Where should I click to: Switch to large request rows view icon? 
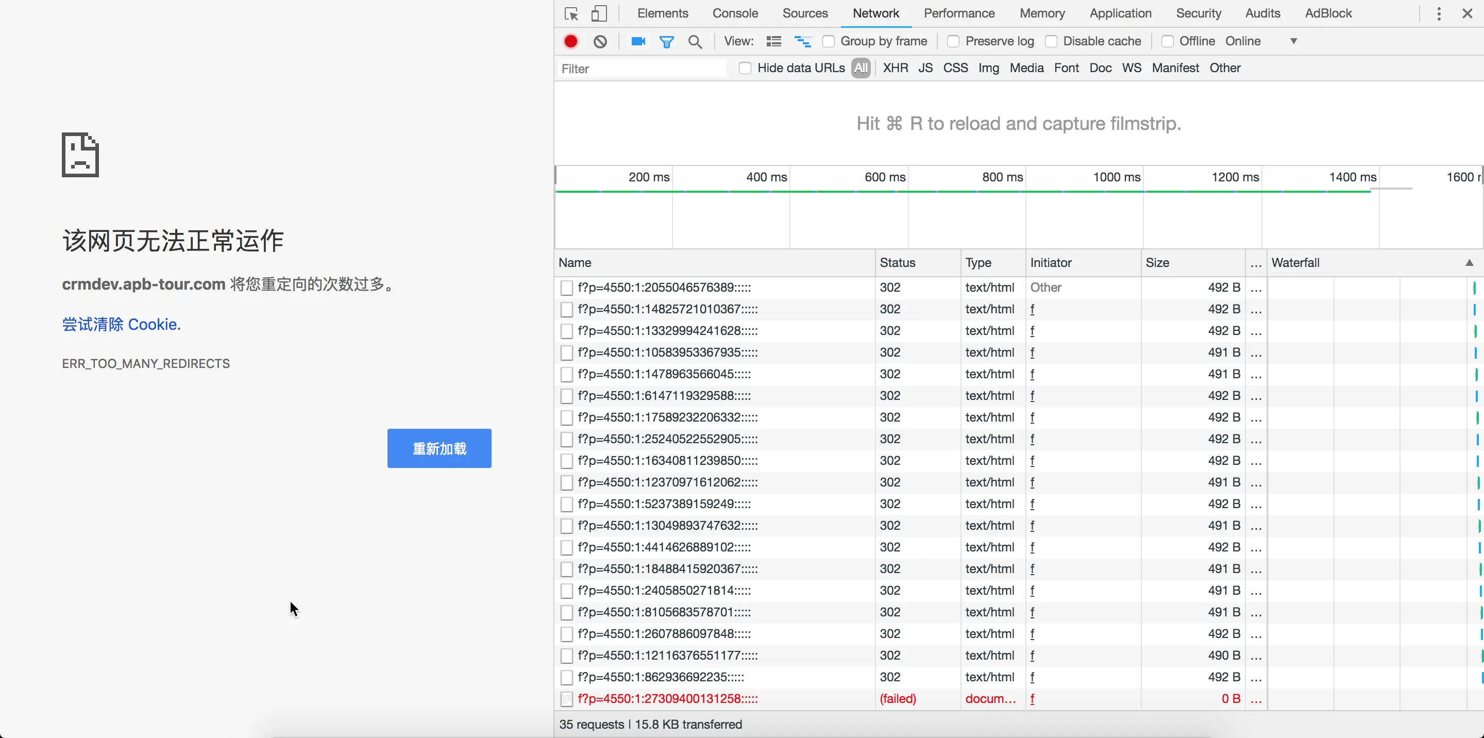tap(773, 41)
